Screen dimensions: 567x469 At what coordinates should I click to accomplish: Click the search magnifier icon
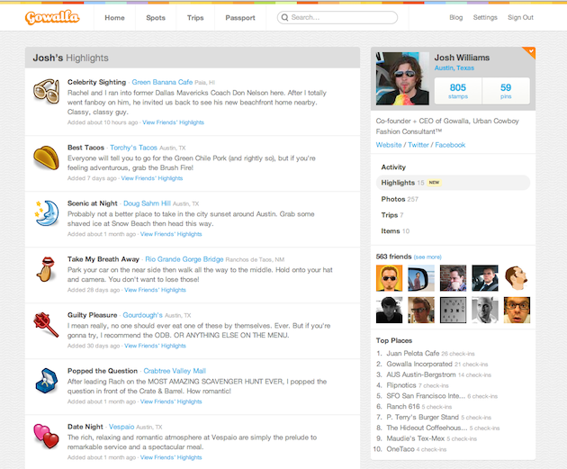[285, 17]
